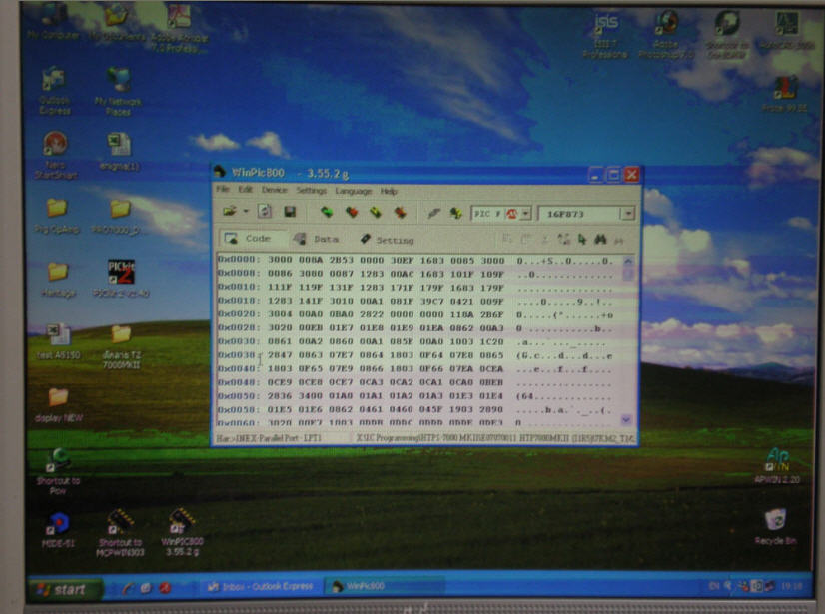Click the My Documents desktop icon
The image size is (825, 614).
[117, 23]
